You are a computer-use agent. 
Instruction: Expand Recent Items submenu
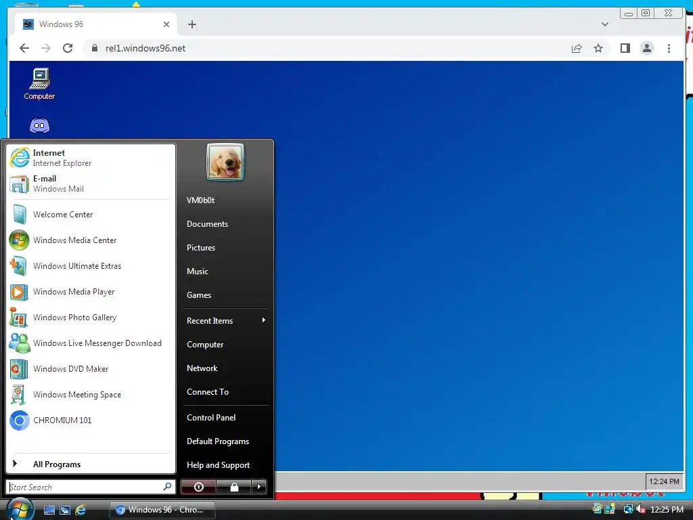click(225, 320)
